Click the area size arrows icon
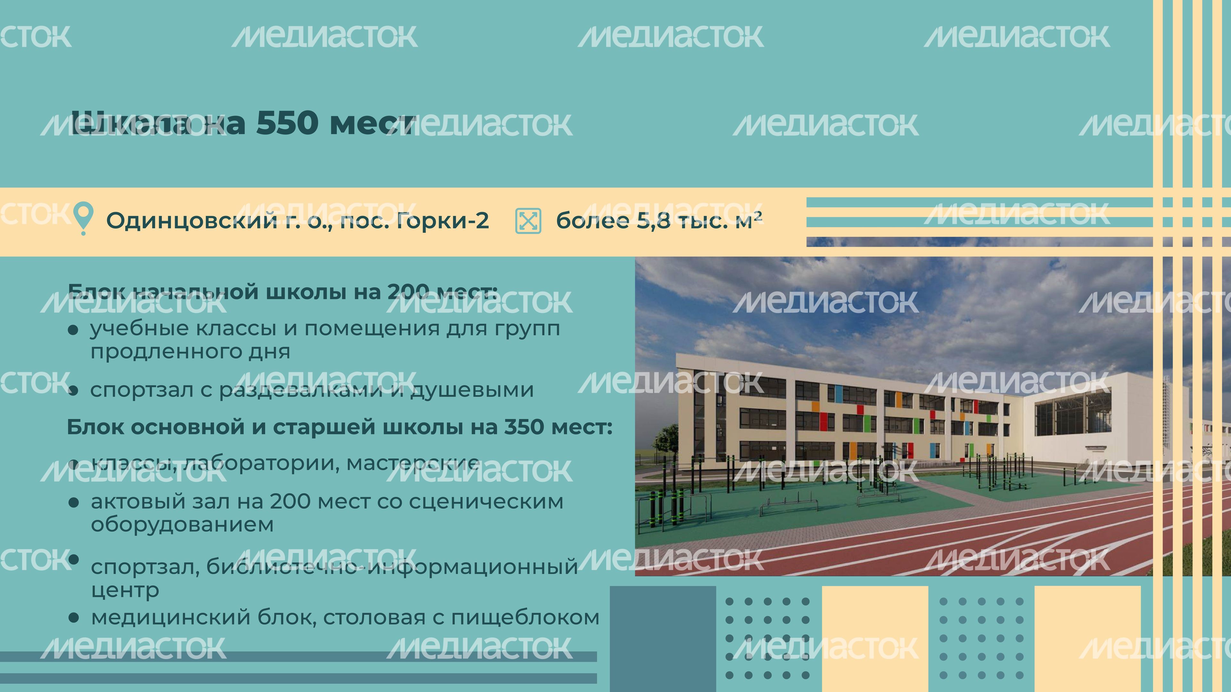 coord(528,221)
